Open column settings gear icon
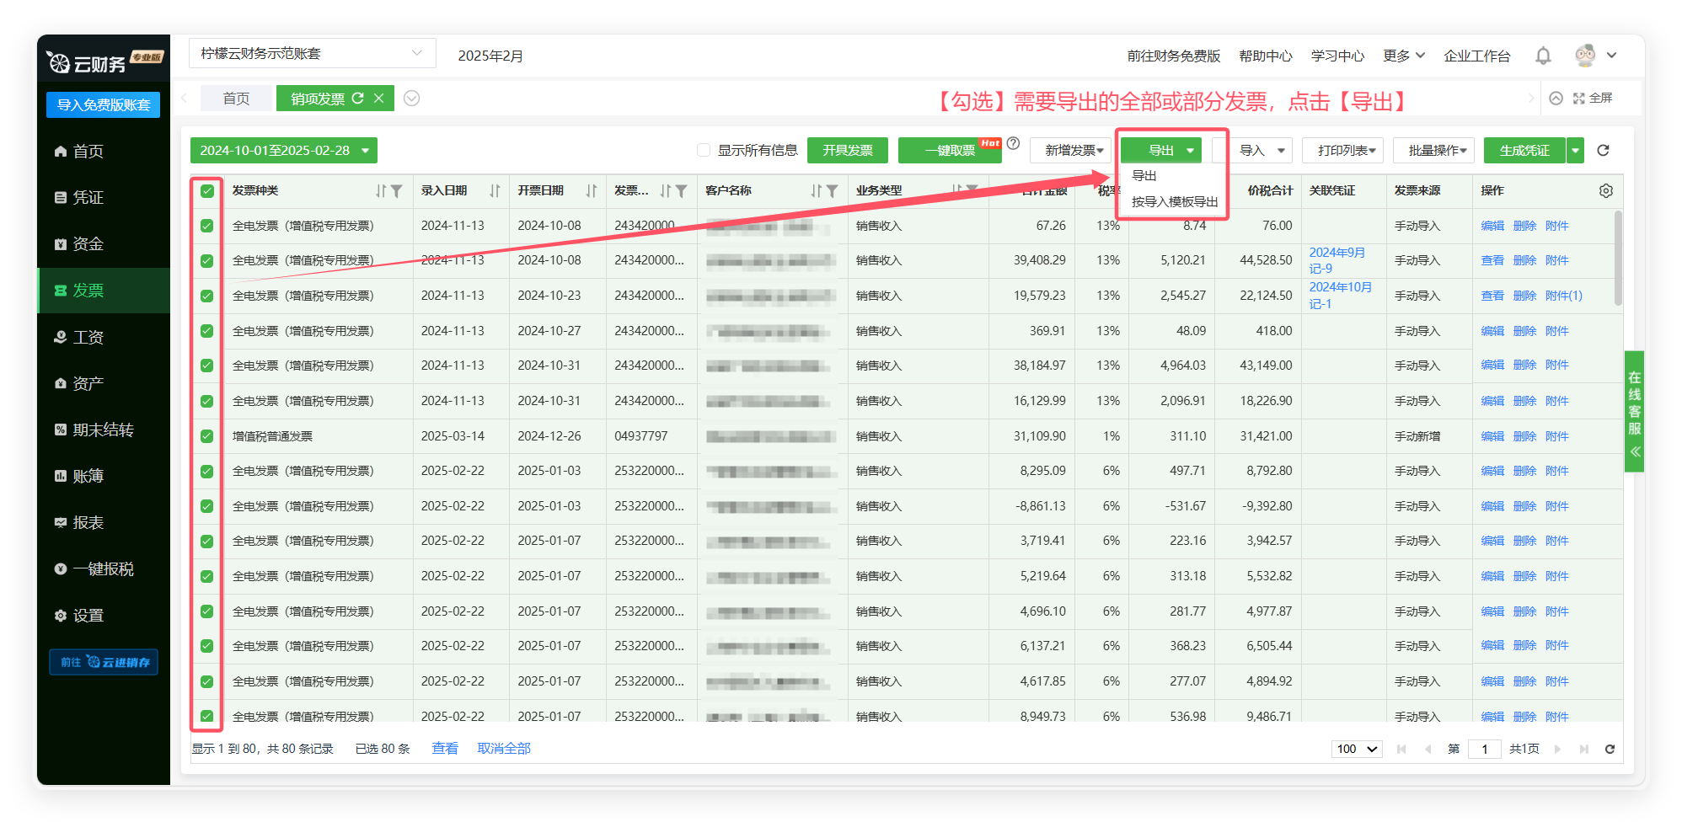Screen dimensions: 1682x822 point(1605,190)
